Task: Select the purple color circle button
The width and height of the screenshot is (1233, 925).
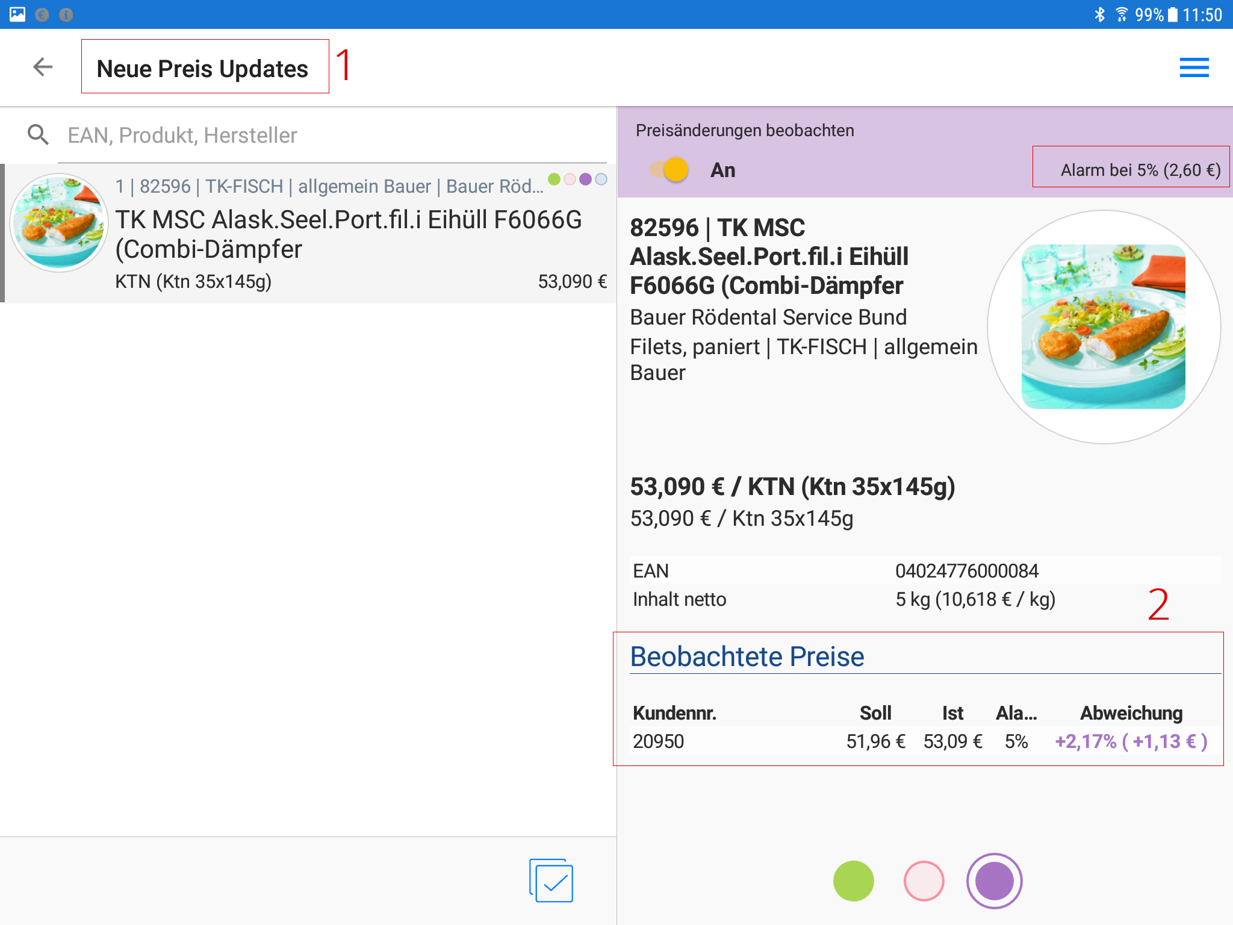Action: click(x=994, y=881)
